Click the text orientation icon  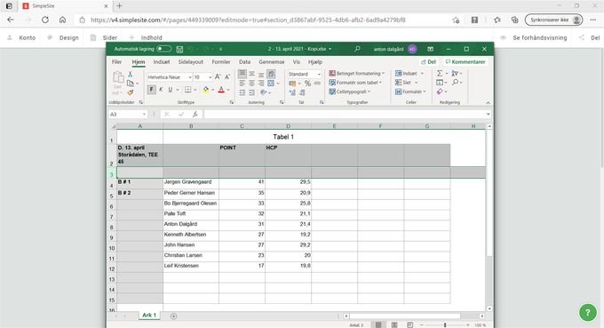[x=264, y=92]
